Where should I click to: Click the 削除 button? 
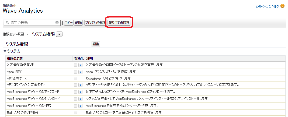point(78,23)
